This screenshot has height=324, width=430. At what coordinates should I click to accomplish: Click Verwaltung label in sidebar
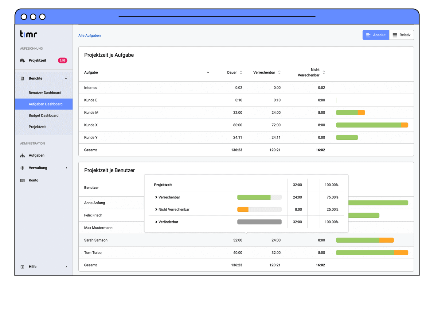pyautogui.click(x=38, y=168)
